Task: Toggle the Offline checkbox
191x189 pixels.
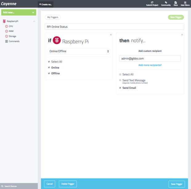Action: click(49, 73)
